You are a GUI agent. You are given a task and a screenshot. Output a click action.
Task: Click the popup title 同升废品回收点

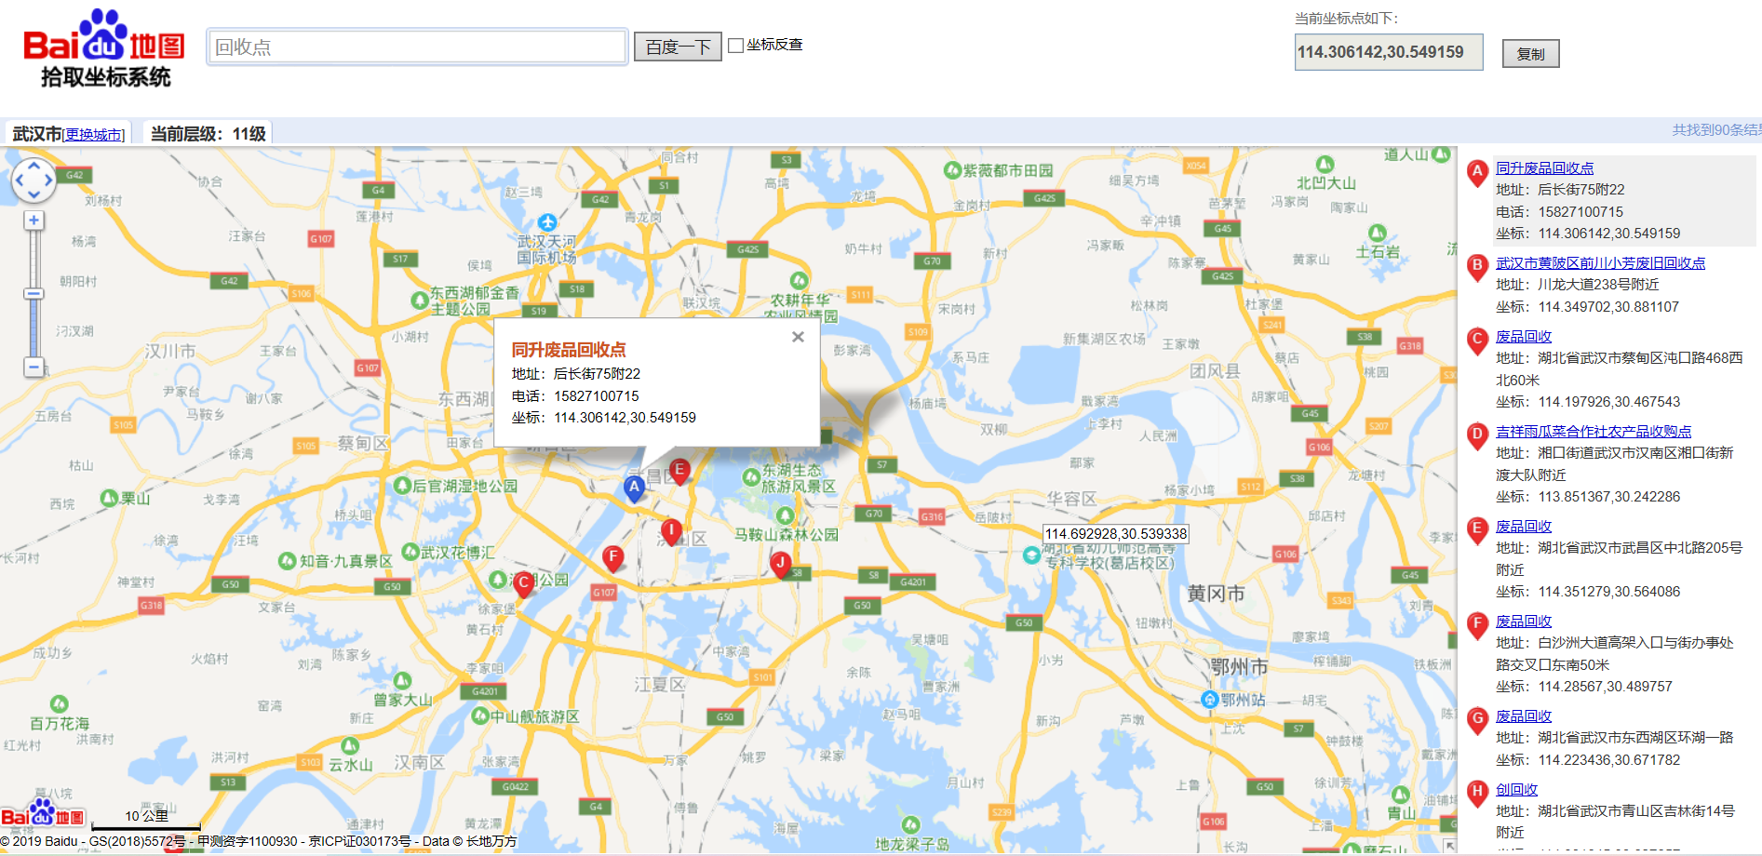click(x=569, y=350)
